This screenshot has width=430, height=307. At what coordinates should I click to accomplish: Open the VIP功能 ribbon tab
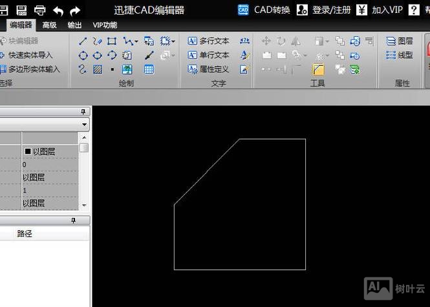tap(105, 25)
